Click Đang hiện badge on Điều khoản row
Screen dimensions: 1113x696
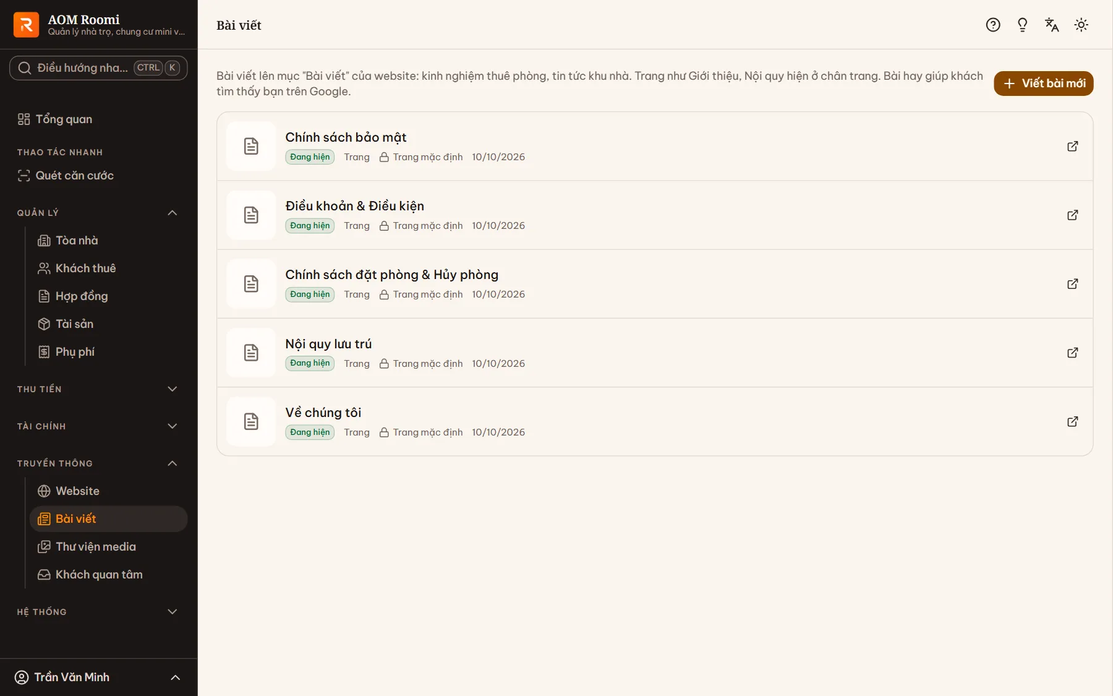point(310,226)
